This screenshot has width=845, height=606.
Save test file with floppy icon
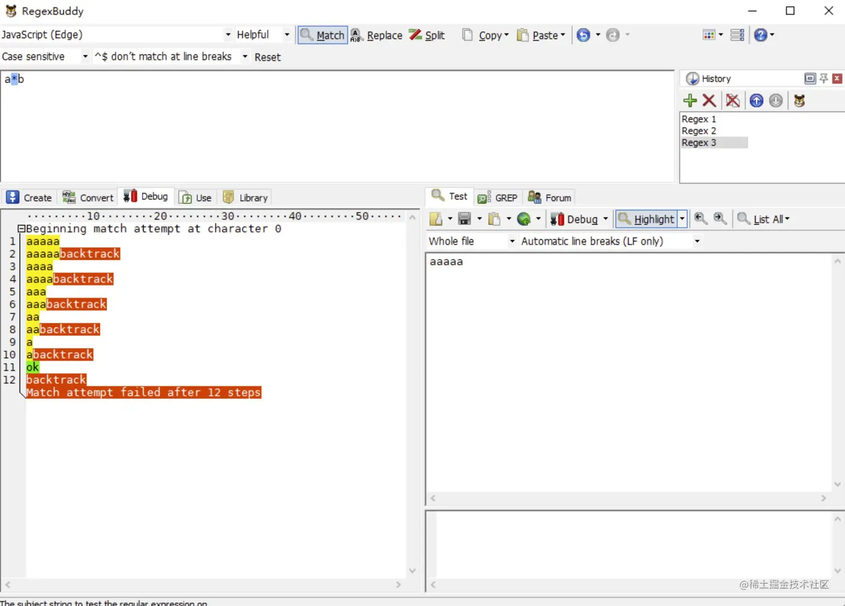pyautogui.click(x=464, y=219)
